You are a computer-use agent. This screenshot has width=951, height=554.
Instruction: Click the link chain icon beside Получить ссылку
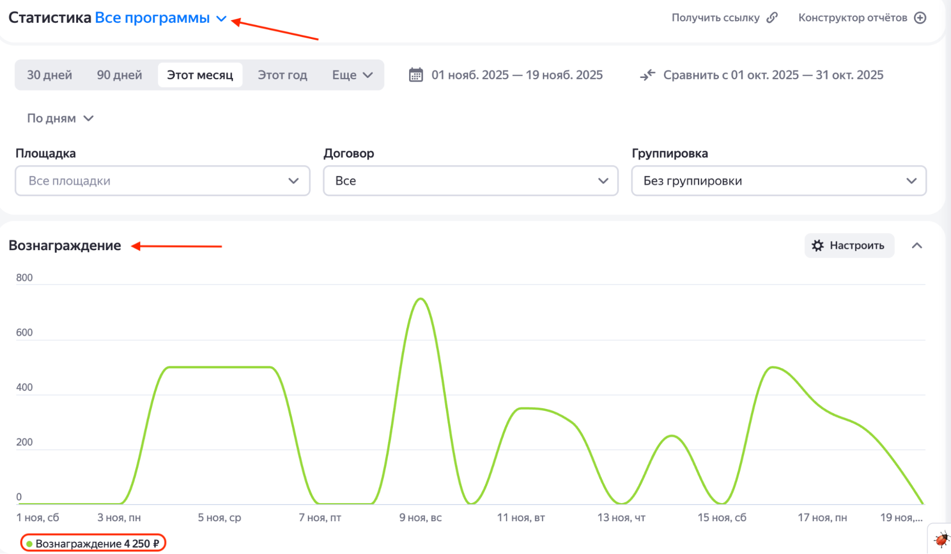pyautogui.click(x=772, y=18)
